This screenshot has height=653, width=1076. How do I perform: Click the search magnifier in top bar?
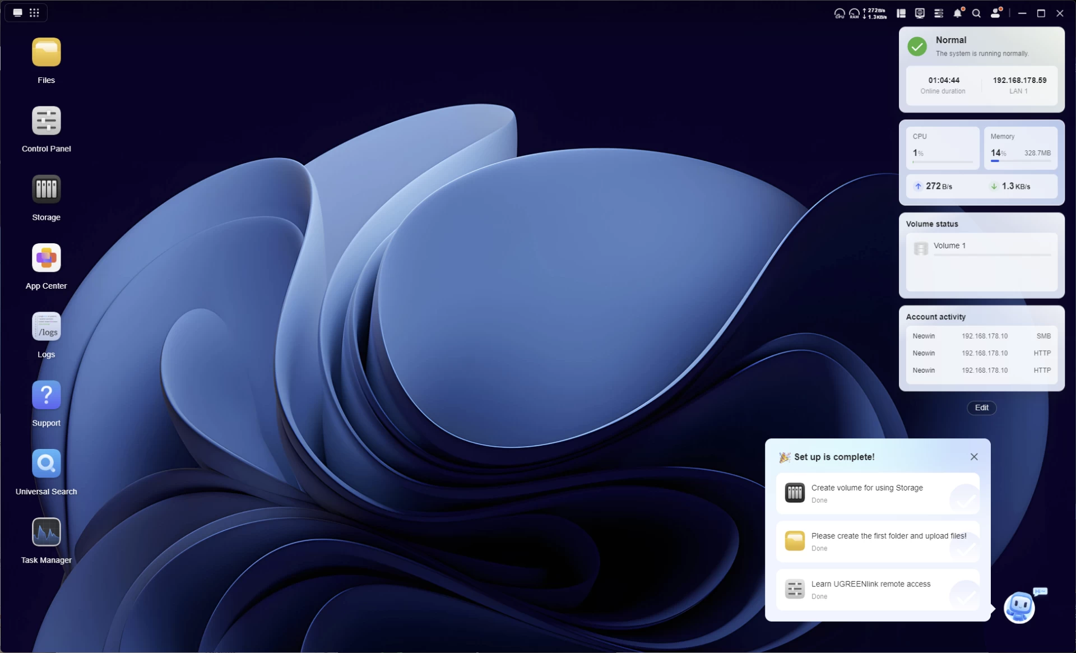click(x=976, y=13)
